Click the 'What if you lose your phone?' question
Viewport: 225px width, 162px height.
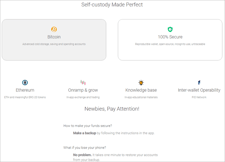click(85, 148)
